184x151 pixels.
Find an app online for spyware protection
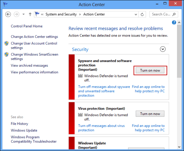[148, 89]
